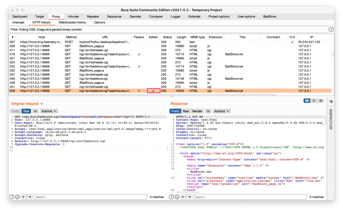The height and width of the screenshot is (211, 343).
Task: Switch response view to Render
Action: pyautogui.click(x=197, y=111)
